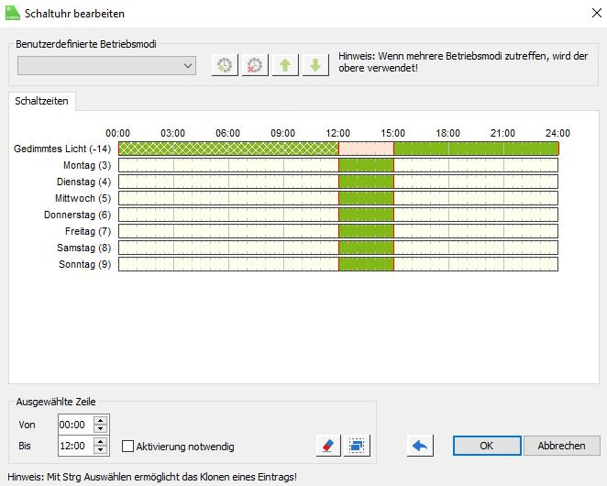Select the green block in Dienstag row

tap(366, 182)
